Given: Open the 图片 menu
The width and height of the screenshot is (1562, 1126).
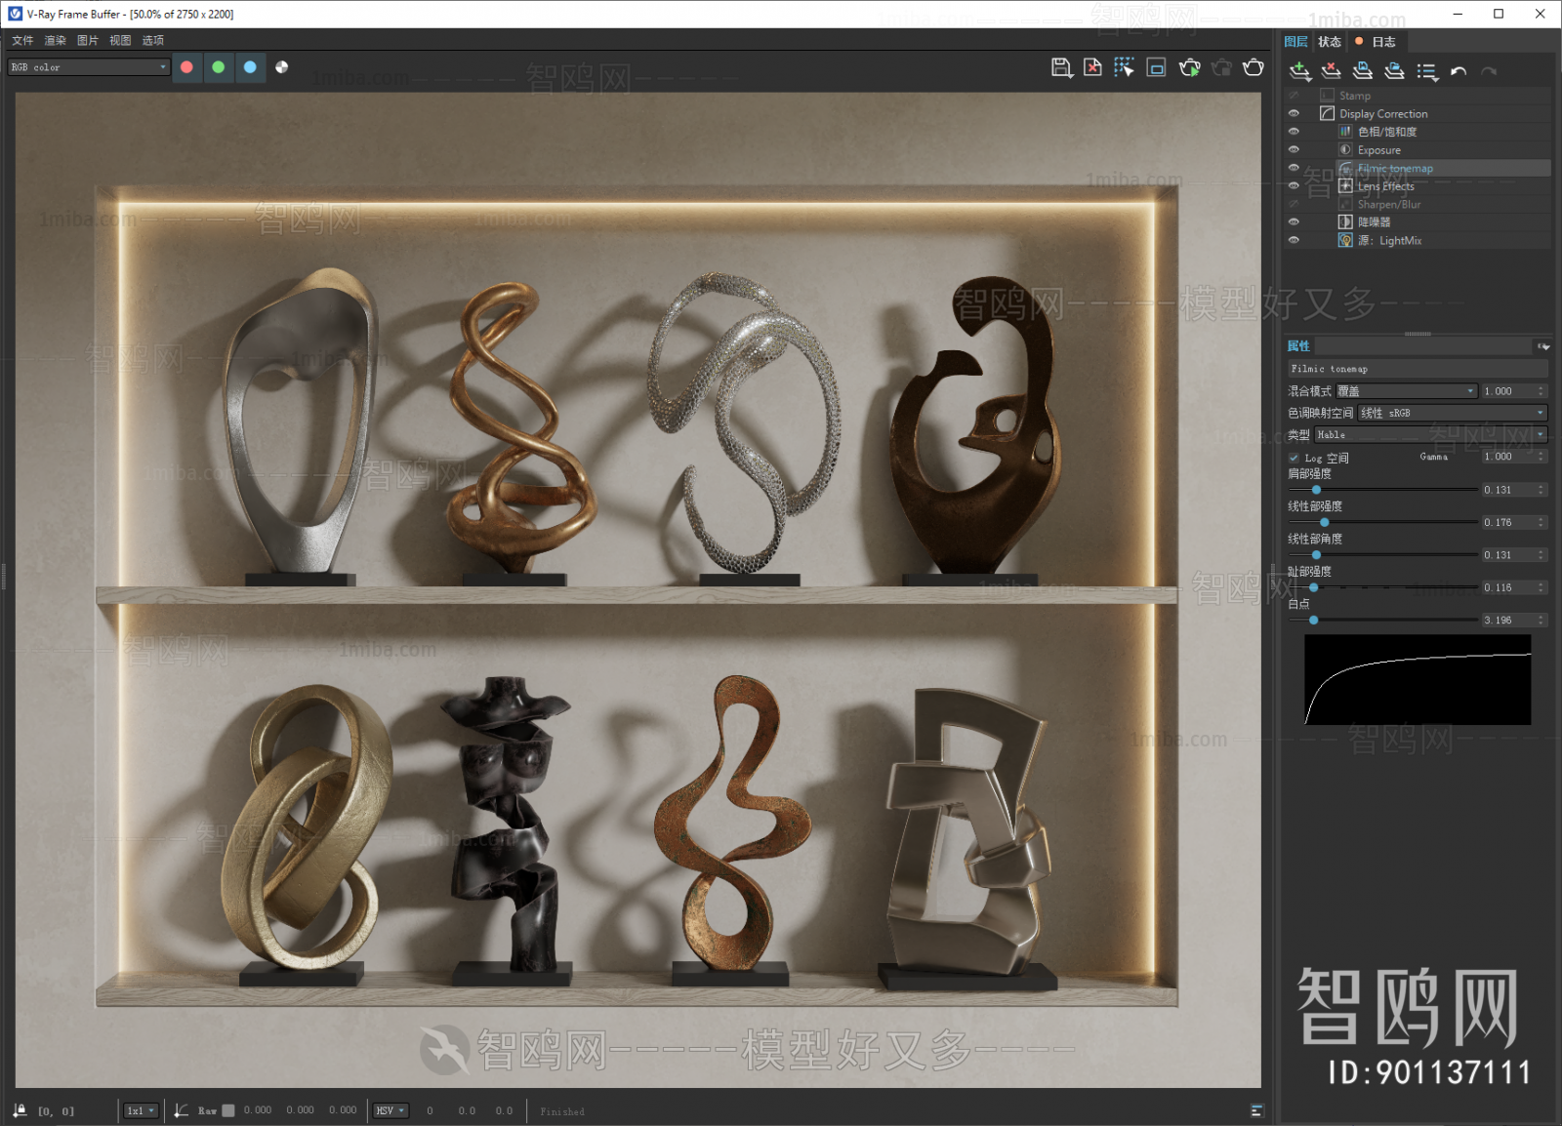Looking at the screenshot, I should 88,40.
